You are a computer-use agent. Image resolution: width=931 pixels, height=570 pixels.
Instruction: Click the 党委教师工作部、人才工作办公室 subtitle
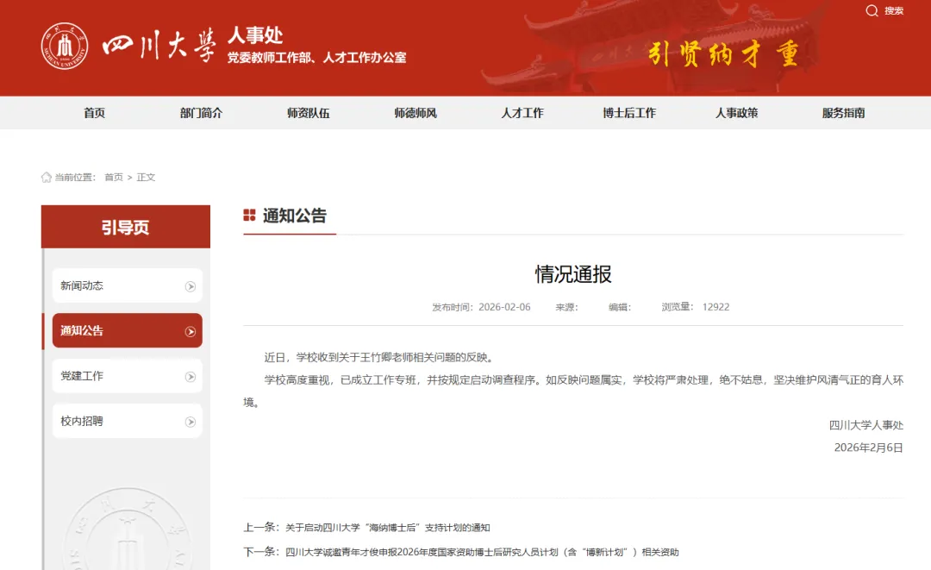[x=317, y=58]
